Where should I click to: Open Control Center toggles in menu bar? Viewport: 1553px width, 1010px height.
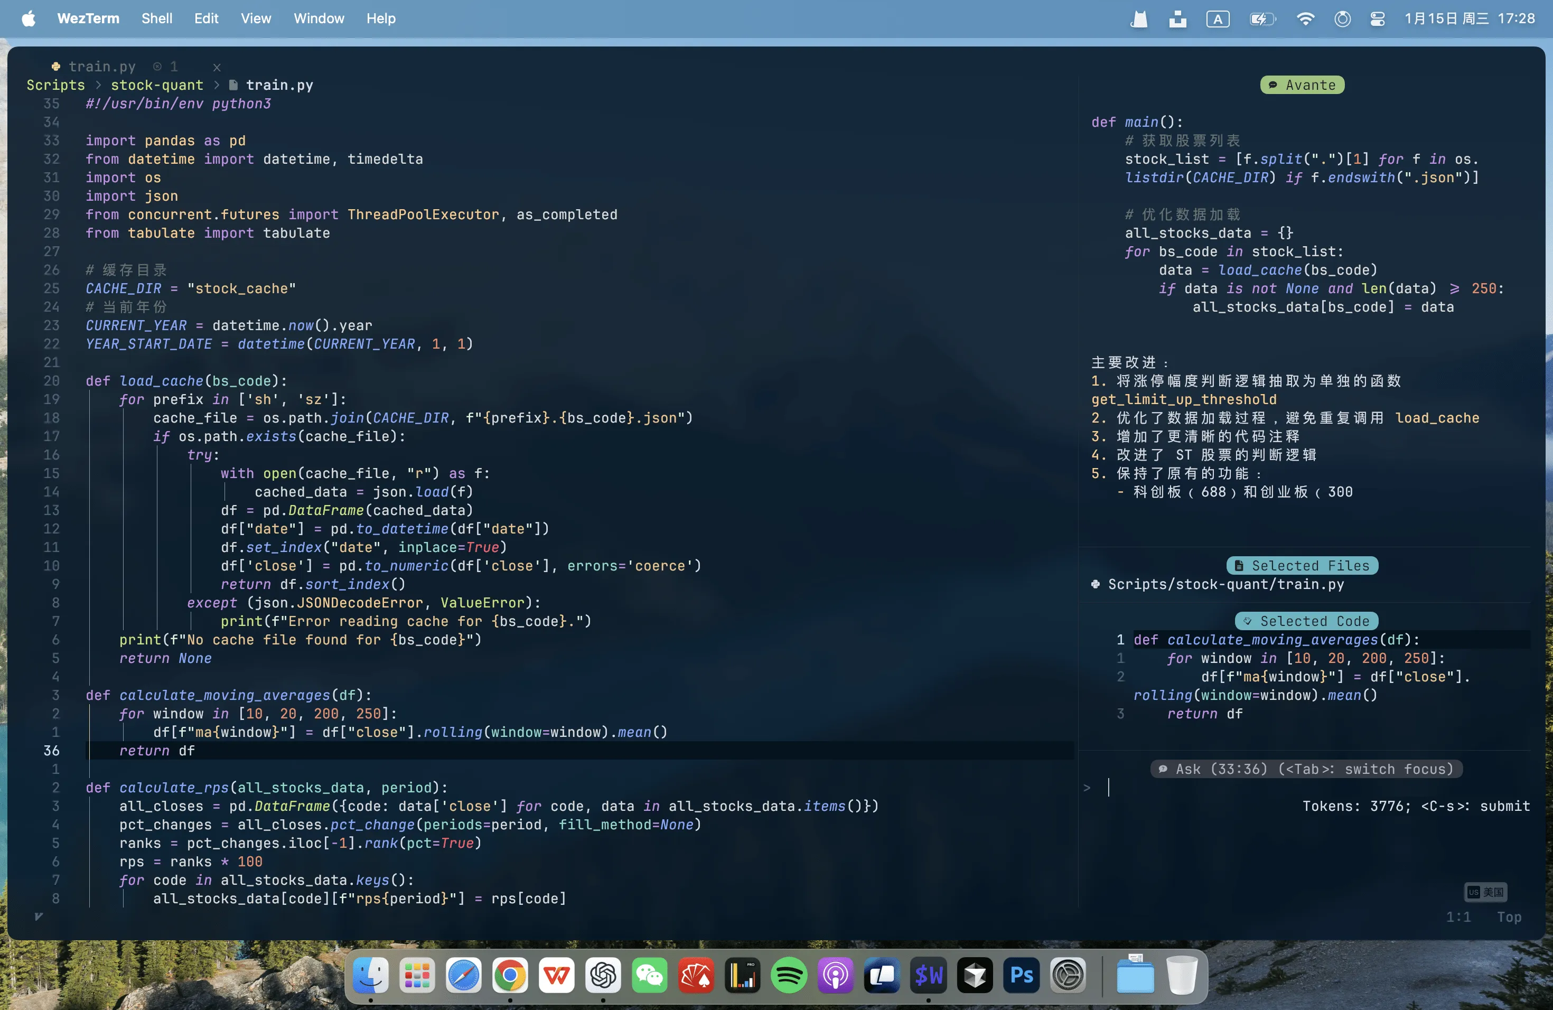1377,18
